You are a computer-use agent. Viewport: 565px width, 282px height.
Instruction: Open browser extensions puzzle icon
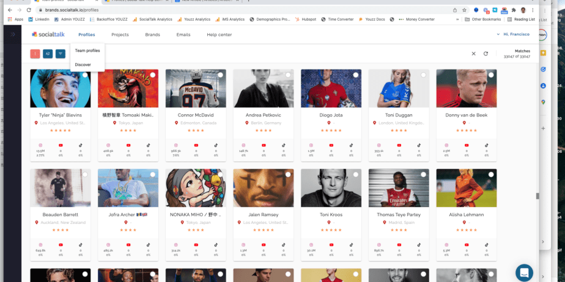tap(514, 10)
